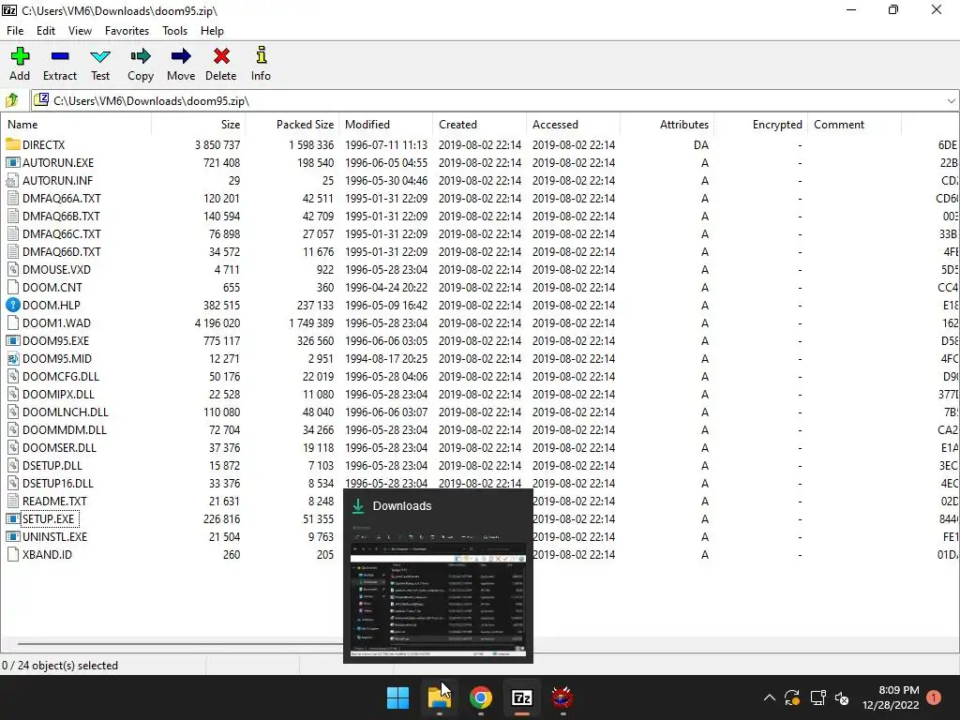Expand the address path dropdown
The height and width of the screenshot is (720, 960).
click(x=951, y=100)
